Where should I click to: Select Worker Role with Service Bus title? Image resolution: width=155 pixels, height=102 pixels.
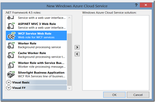[41, 63]
